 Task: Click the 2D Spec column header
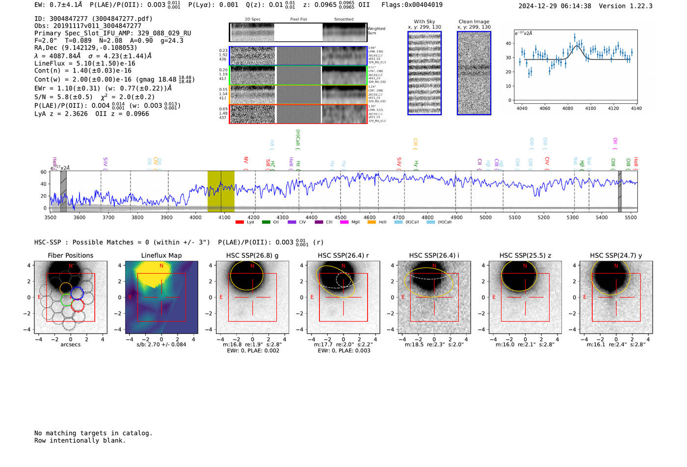[253, 20]
